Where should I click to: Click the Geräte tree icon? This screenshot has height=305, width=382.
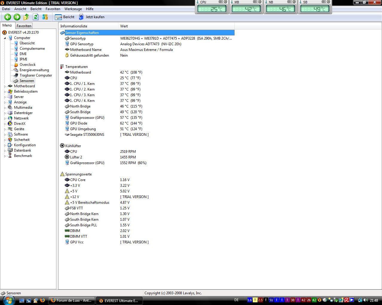pos(10,129)
